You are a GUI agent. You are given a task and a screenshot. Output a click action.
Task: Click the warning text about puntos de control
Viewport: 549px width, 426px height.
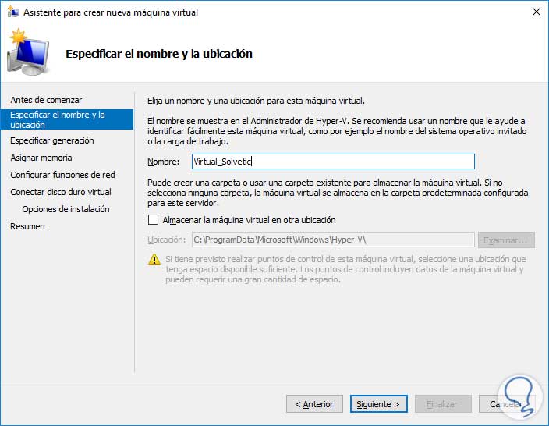345,269
